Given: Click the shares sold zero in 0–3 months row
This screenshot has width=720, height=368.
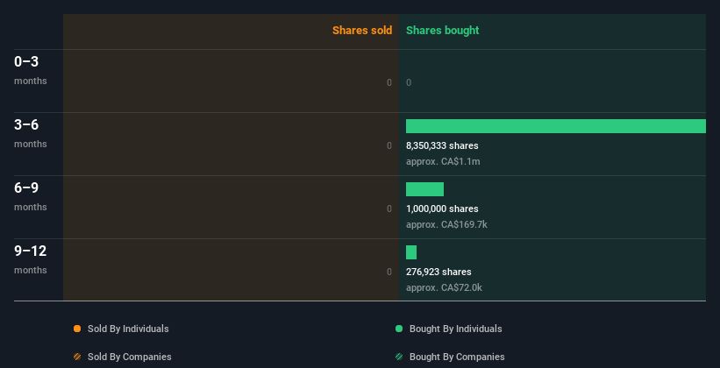Looking at the screenshot, I should point(389,82).
